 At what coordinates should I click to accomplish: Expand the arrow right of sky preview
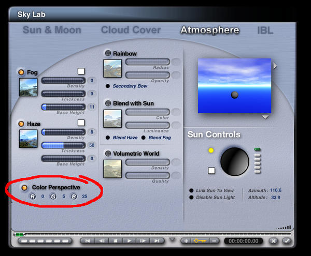click(x=275, y=66)
